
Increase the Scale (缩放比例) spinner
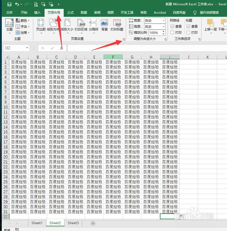tap(164, 31)
